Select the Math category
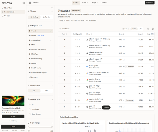 click(40, 45)
